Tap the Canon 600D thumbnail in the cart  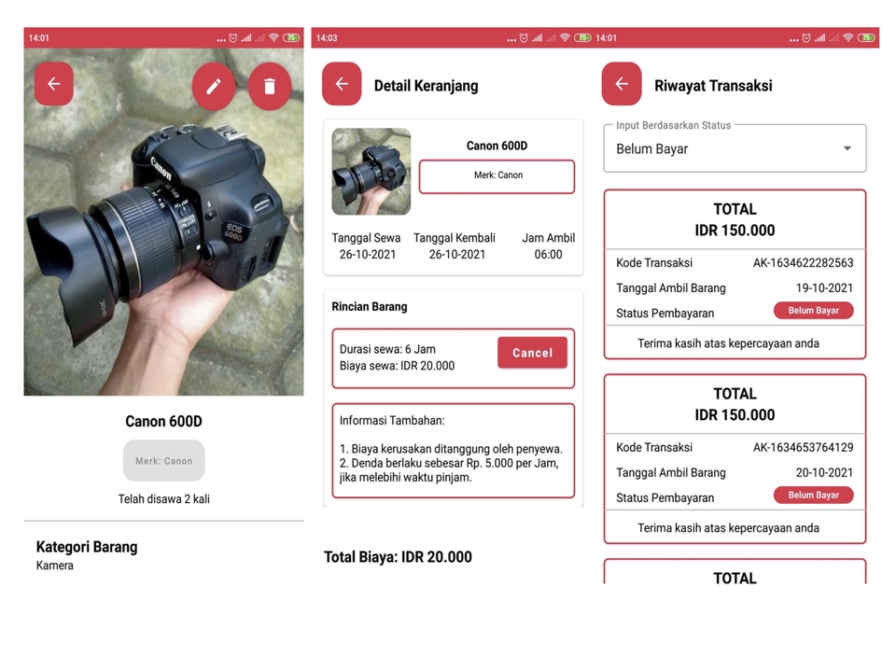pos(371,172)
